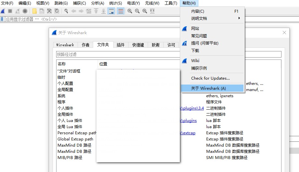
Task: Open the \plugins\3.4 folder link
Action: point(192,108)
